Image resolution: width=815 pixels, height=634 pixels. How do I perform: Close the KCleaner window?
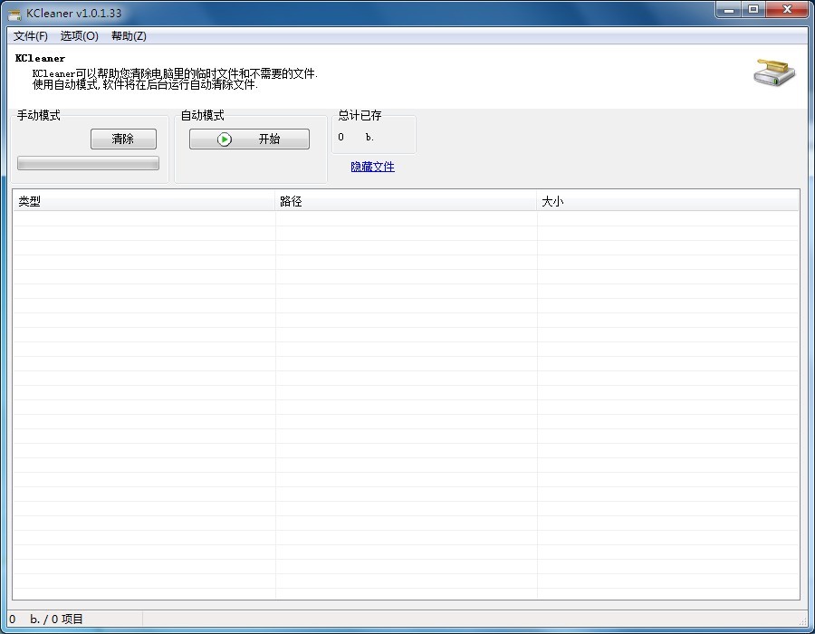click(787, 10)
